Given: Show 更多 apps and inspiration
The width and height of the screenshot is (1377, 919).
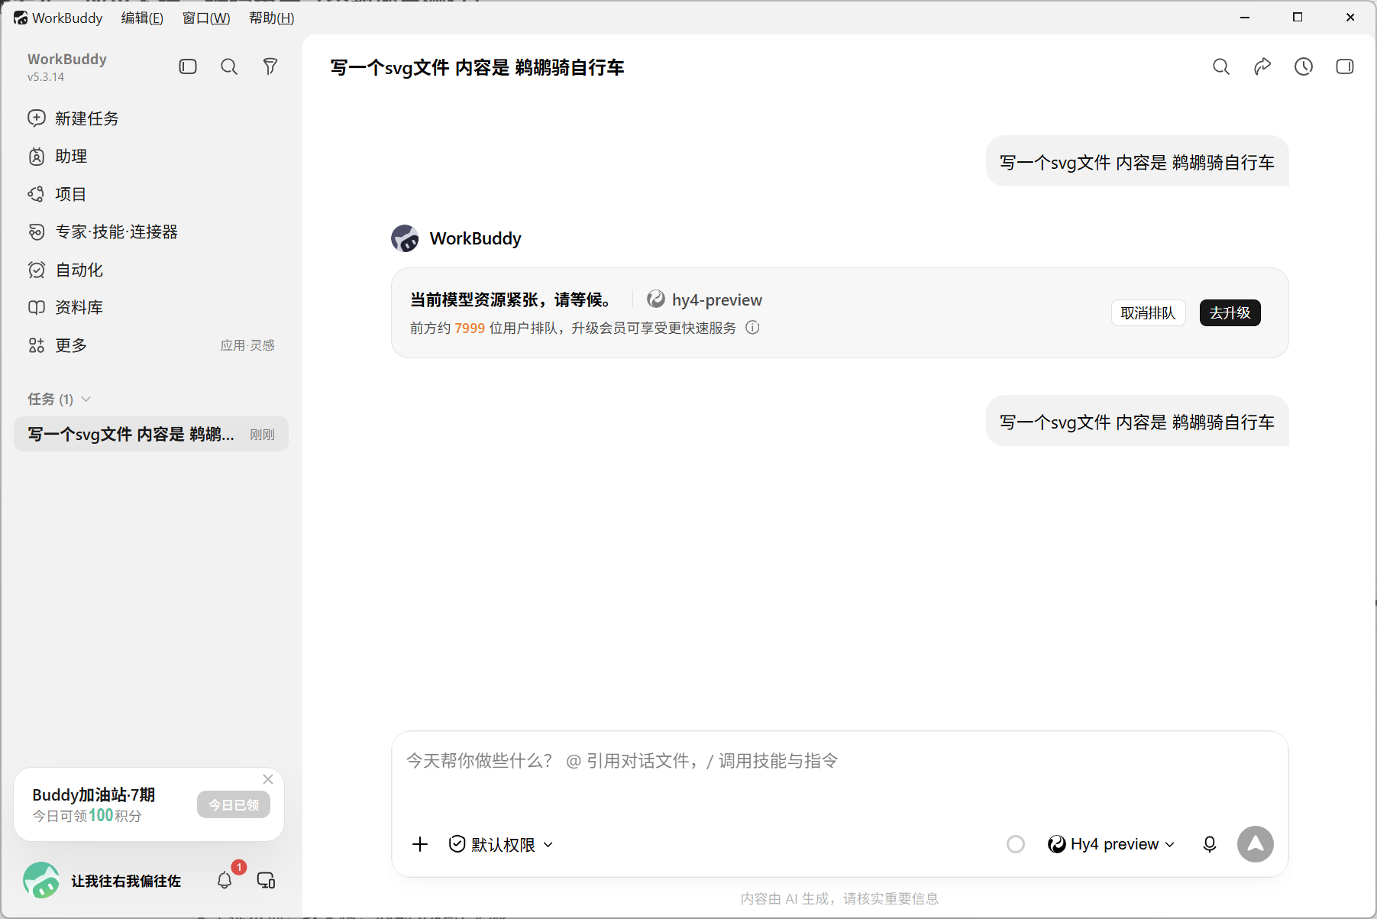Looking at the screenshot, I should coord(151,345).
